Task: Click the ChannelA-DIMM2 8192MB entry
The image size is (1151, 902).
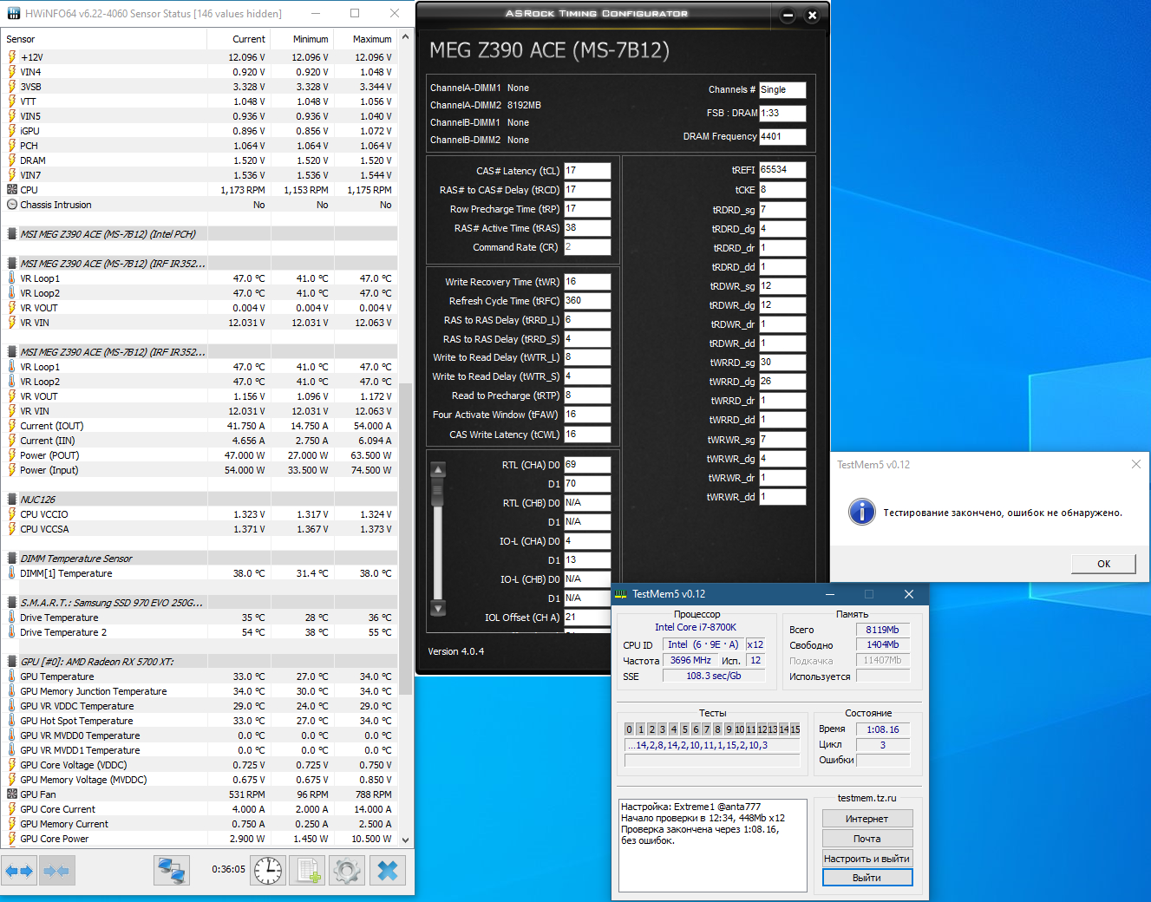Action: (486, 105)
